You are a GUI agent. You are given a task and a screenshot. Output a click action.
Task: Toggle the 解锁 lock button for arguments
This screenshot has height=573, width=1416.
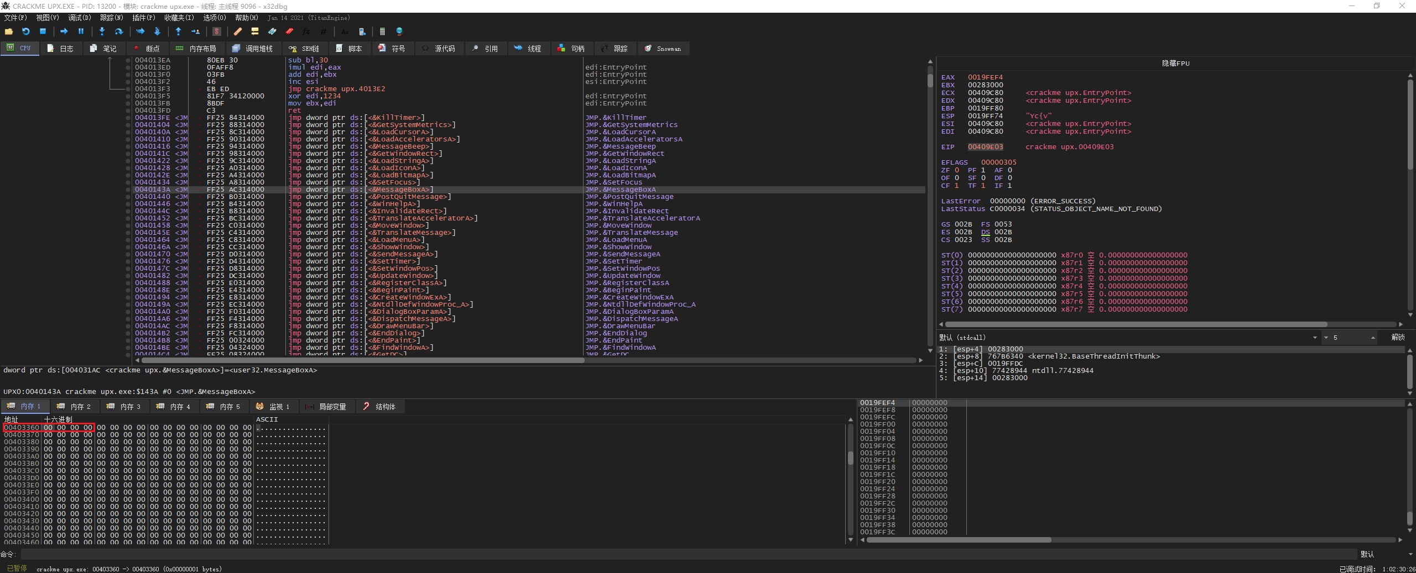point(1398,338)
